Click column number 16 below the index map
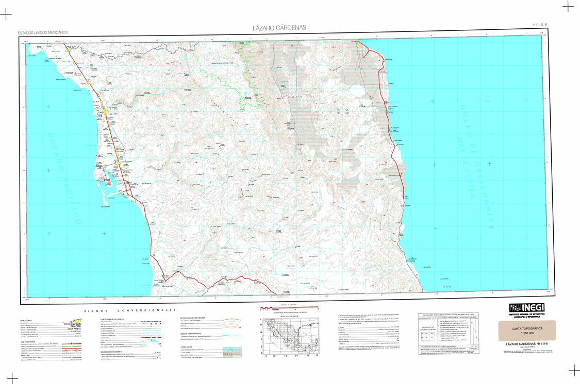This screenshot has width=580, height=384. 317,356
